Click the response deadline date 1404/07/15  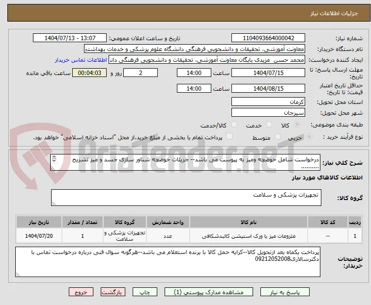click(x=268, y=73)
